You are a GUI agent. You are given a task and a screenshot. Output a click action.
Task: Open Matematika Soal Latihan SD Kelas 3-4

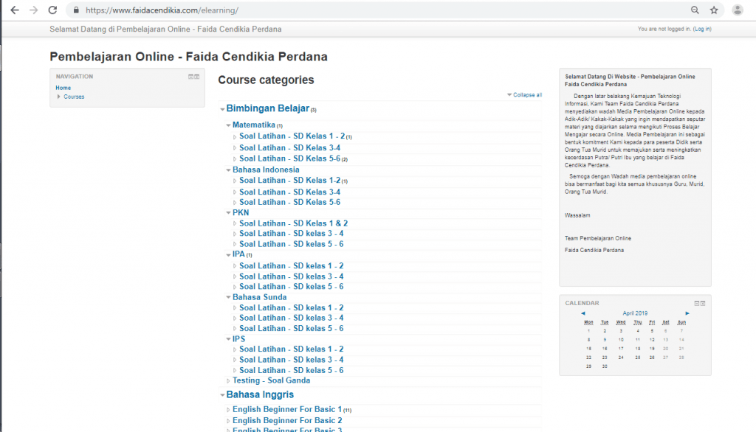[x=289, y=148]
